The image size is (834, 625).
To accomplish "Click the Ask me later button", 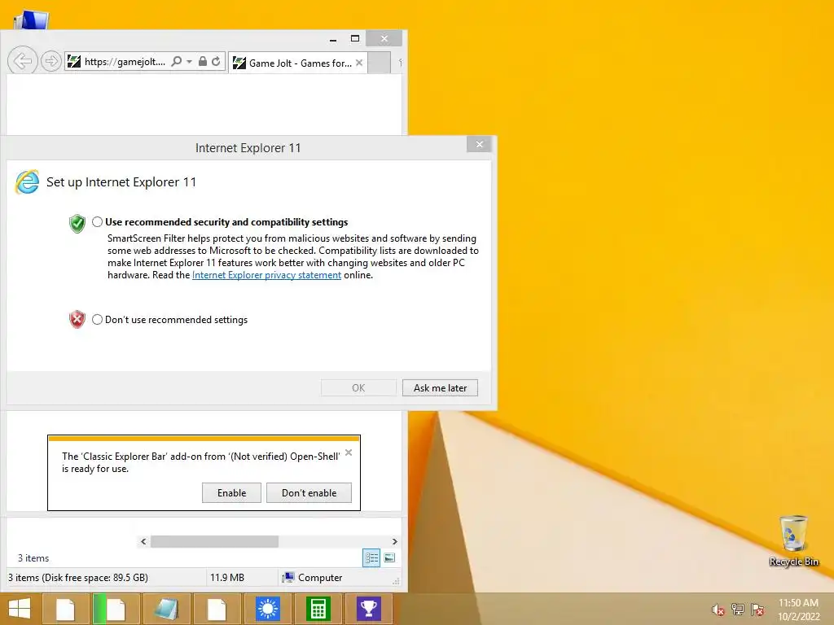I will coord(440,388).
